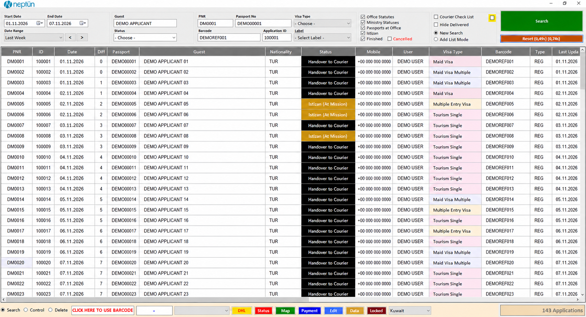
Task: Toggle Ministry Statuses checkbox
Action: point(363,22)
